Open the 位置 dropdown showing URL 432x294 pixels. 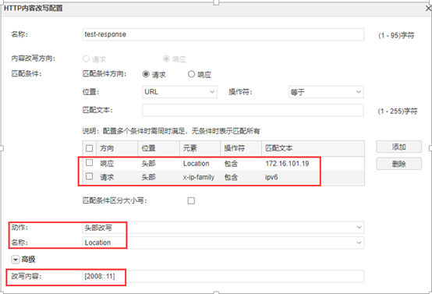[x=179, y=92]
